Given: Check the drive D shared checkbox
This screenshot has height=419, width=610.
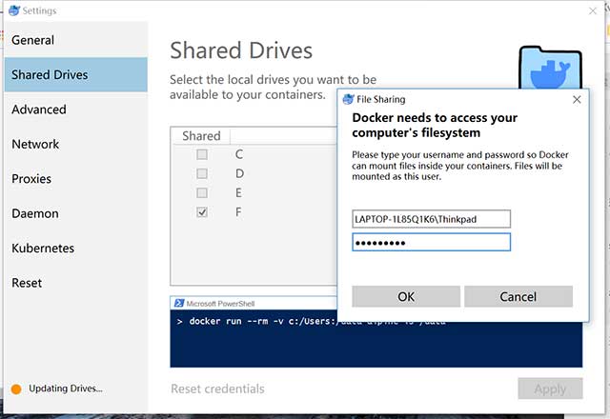Looking at the screenshot, I should [x=202, y=173].
